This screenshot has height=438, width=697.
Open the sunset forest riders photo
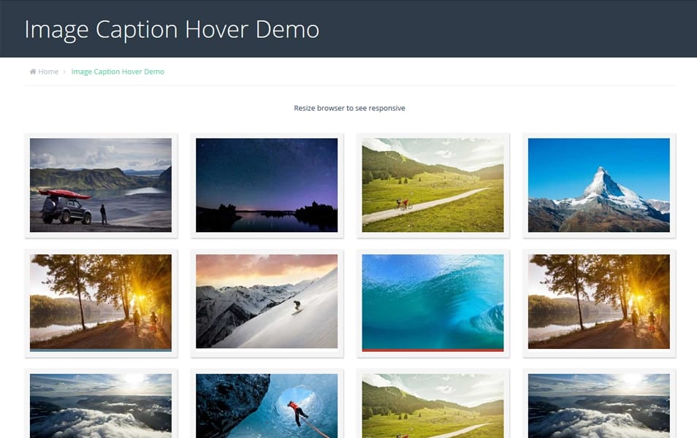[x=101, y=299]
